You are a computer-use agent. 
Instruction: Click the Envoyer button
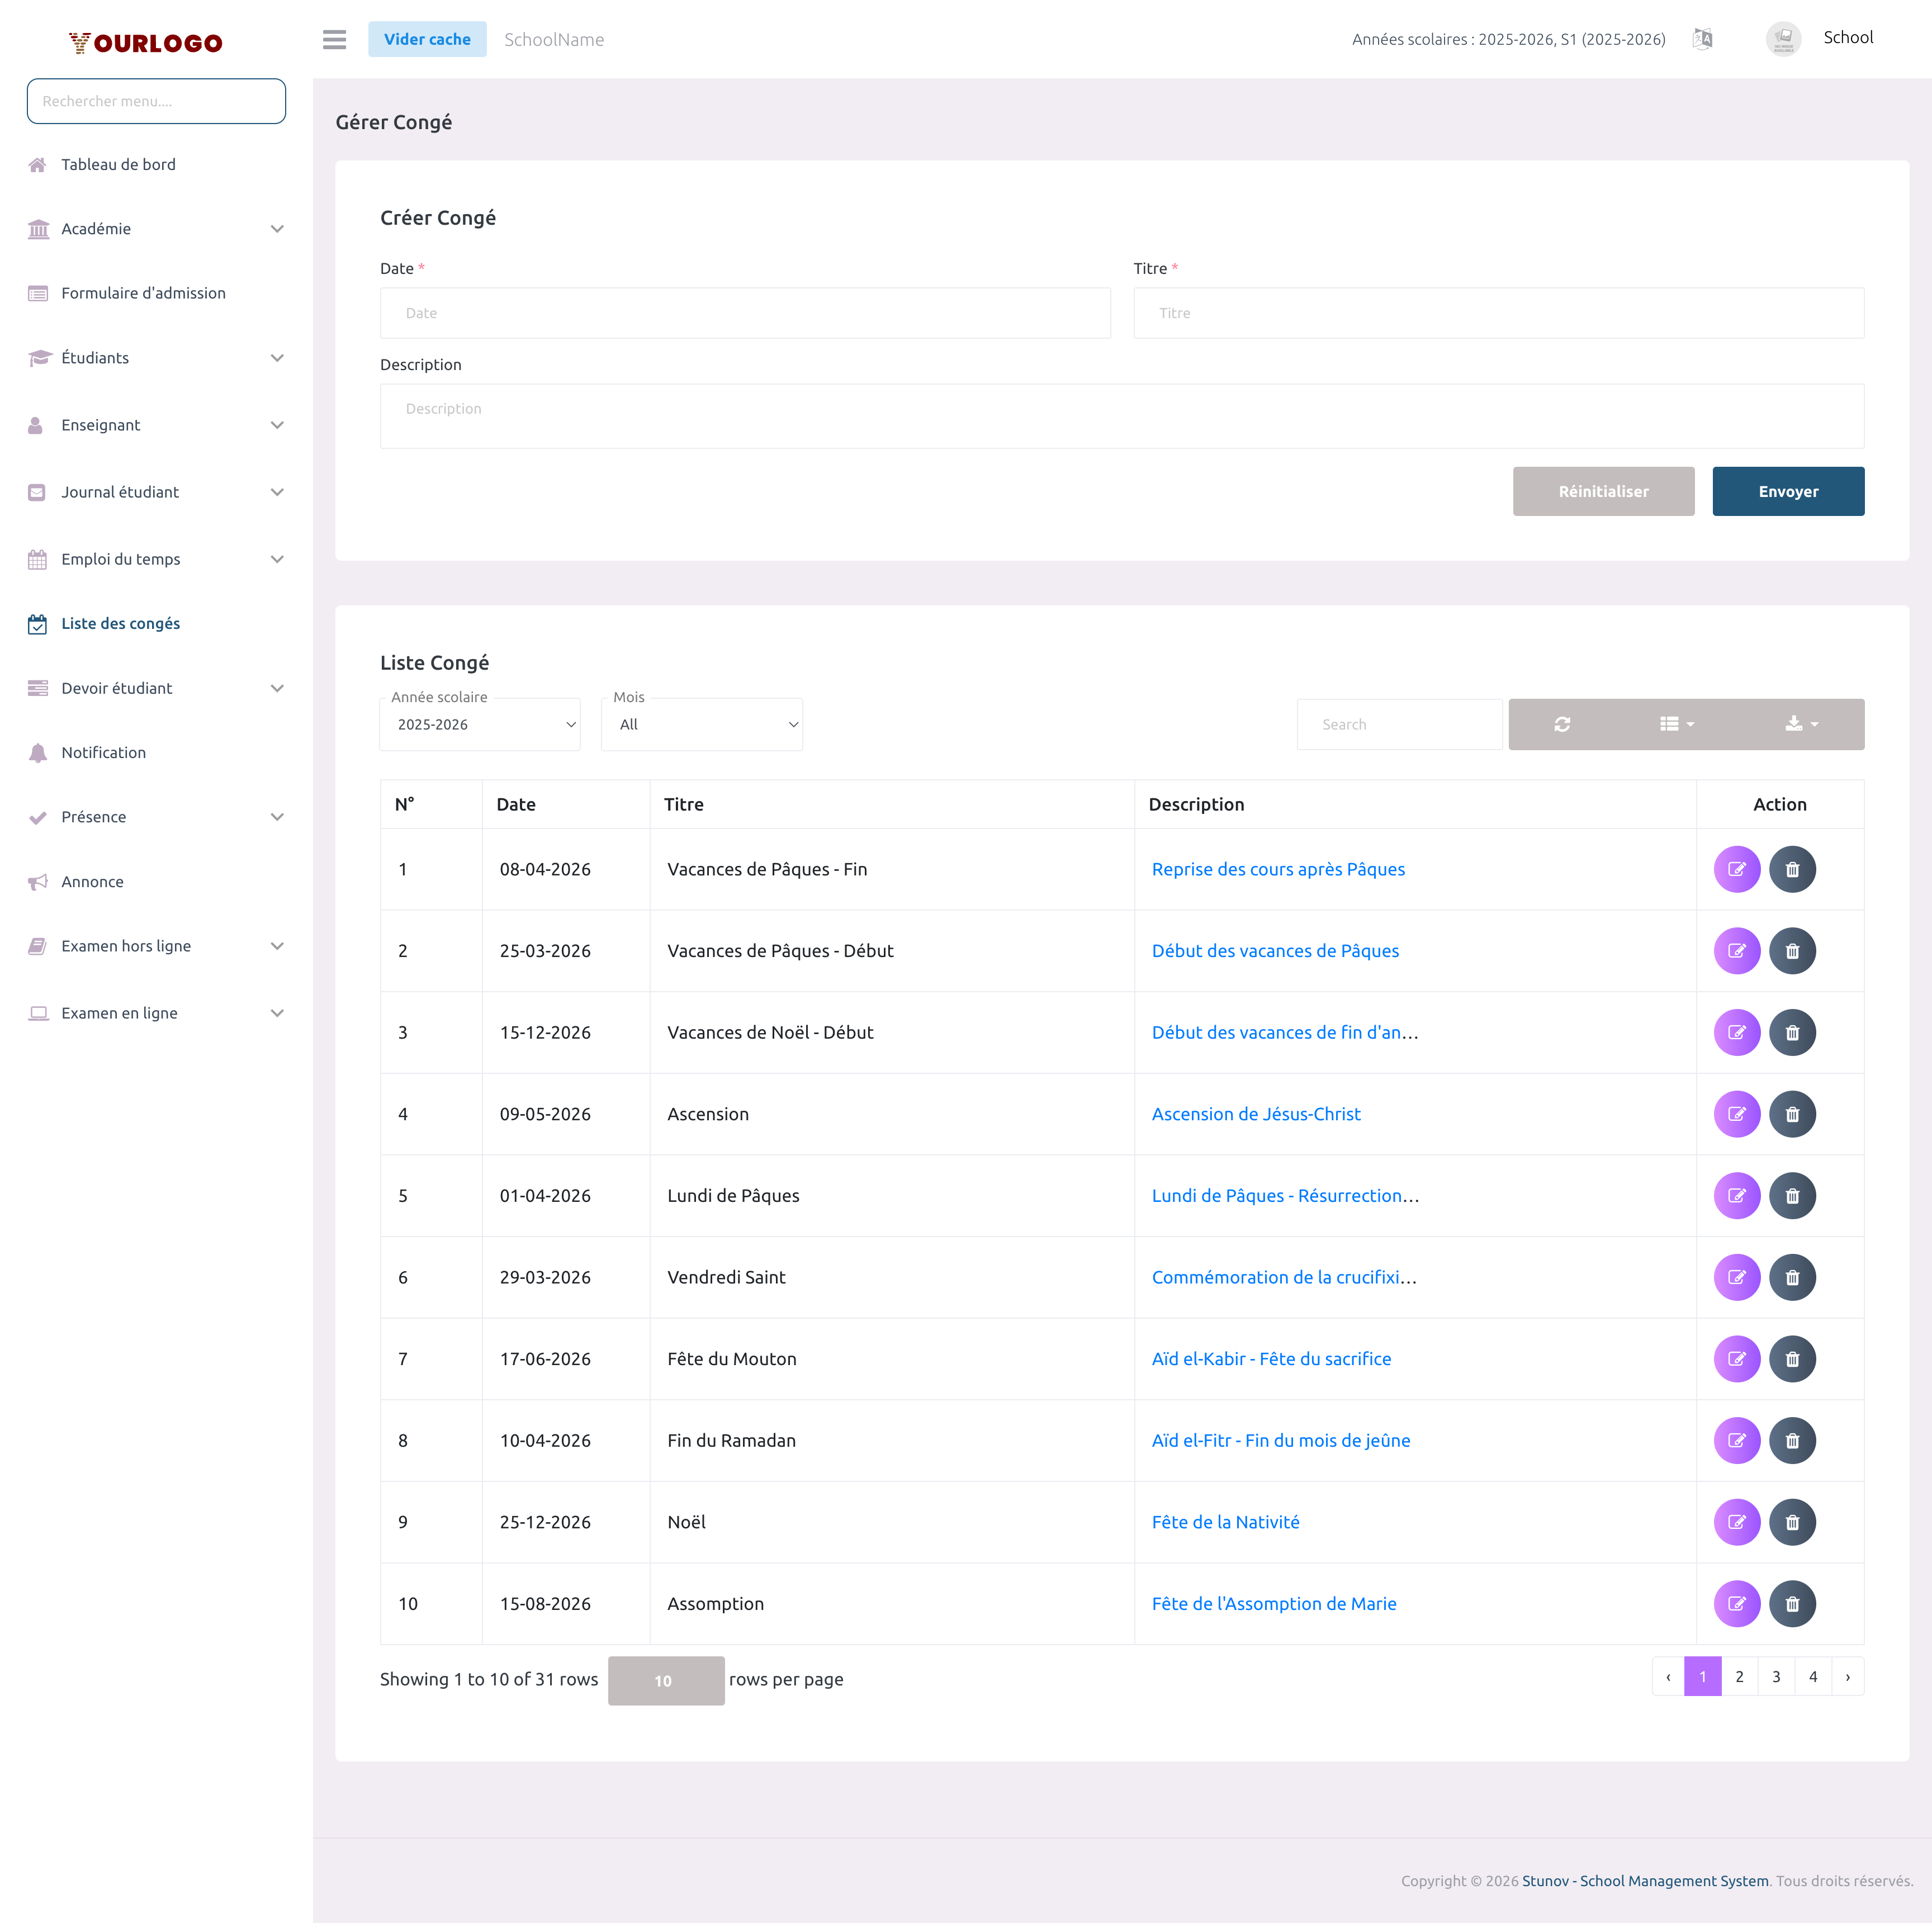1787,491
